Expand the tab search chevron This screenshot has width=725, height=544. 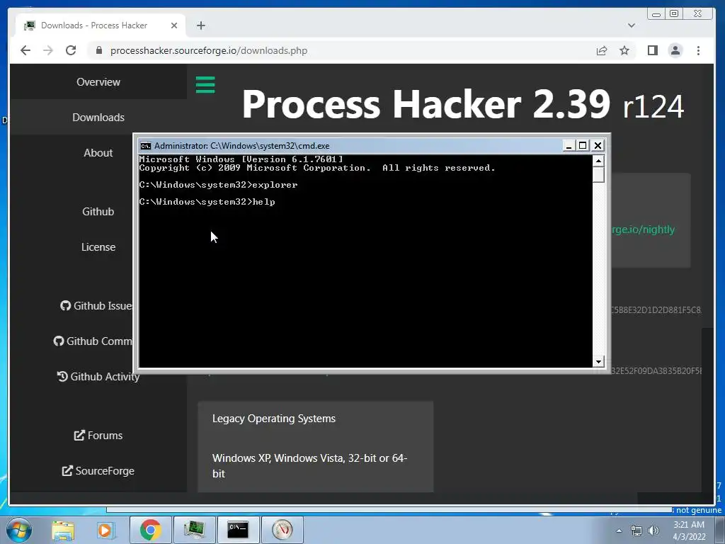(x=631, y=25)
